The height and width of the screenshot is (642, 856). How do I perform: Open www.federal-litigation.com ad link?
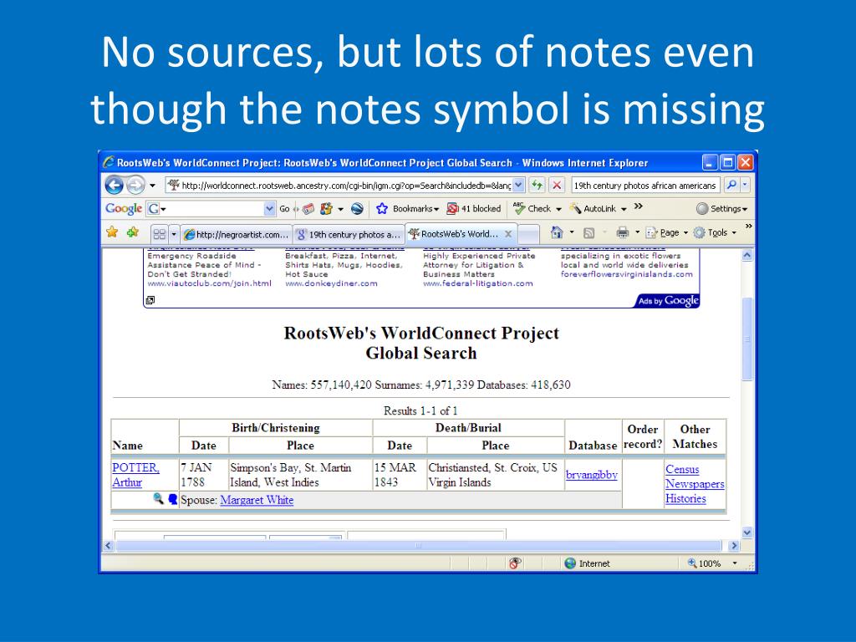pyautogui.click(x=477, y=283)
